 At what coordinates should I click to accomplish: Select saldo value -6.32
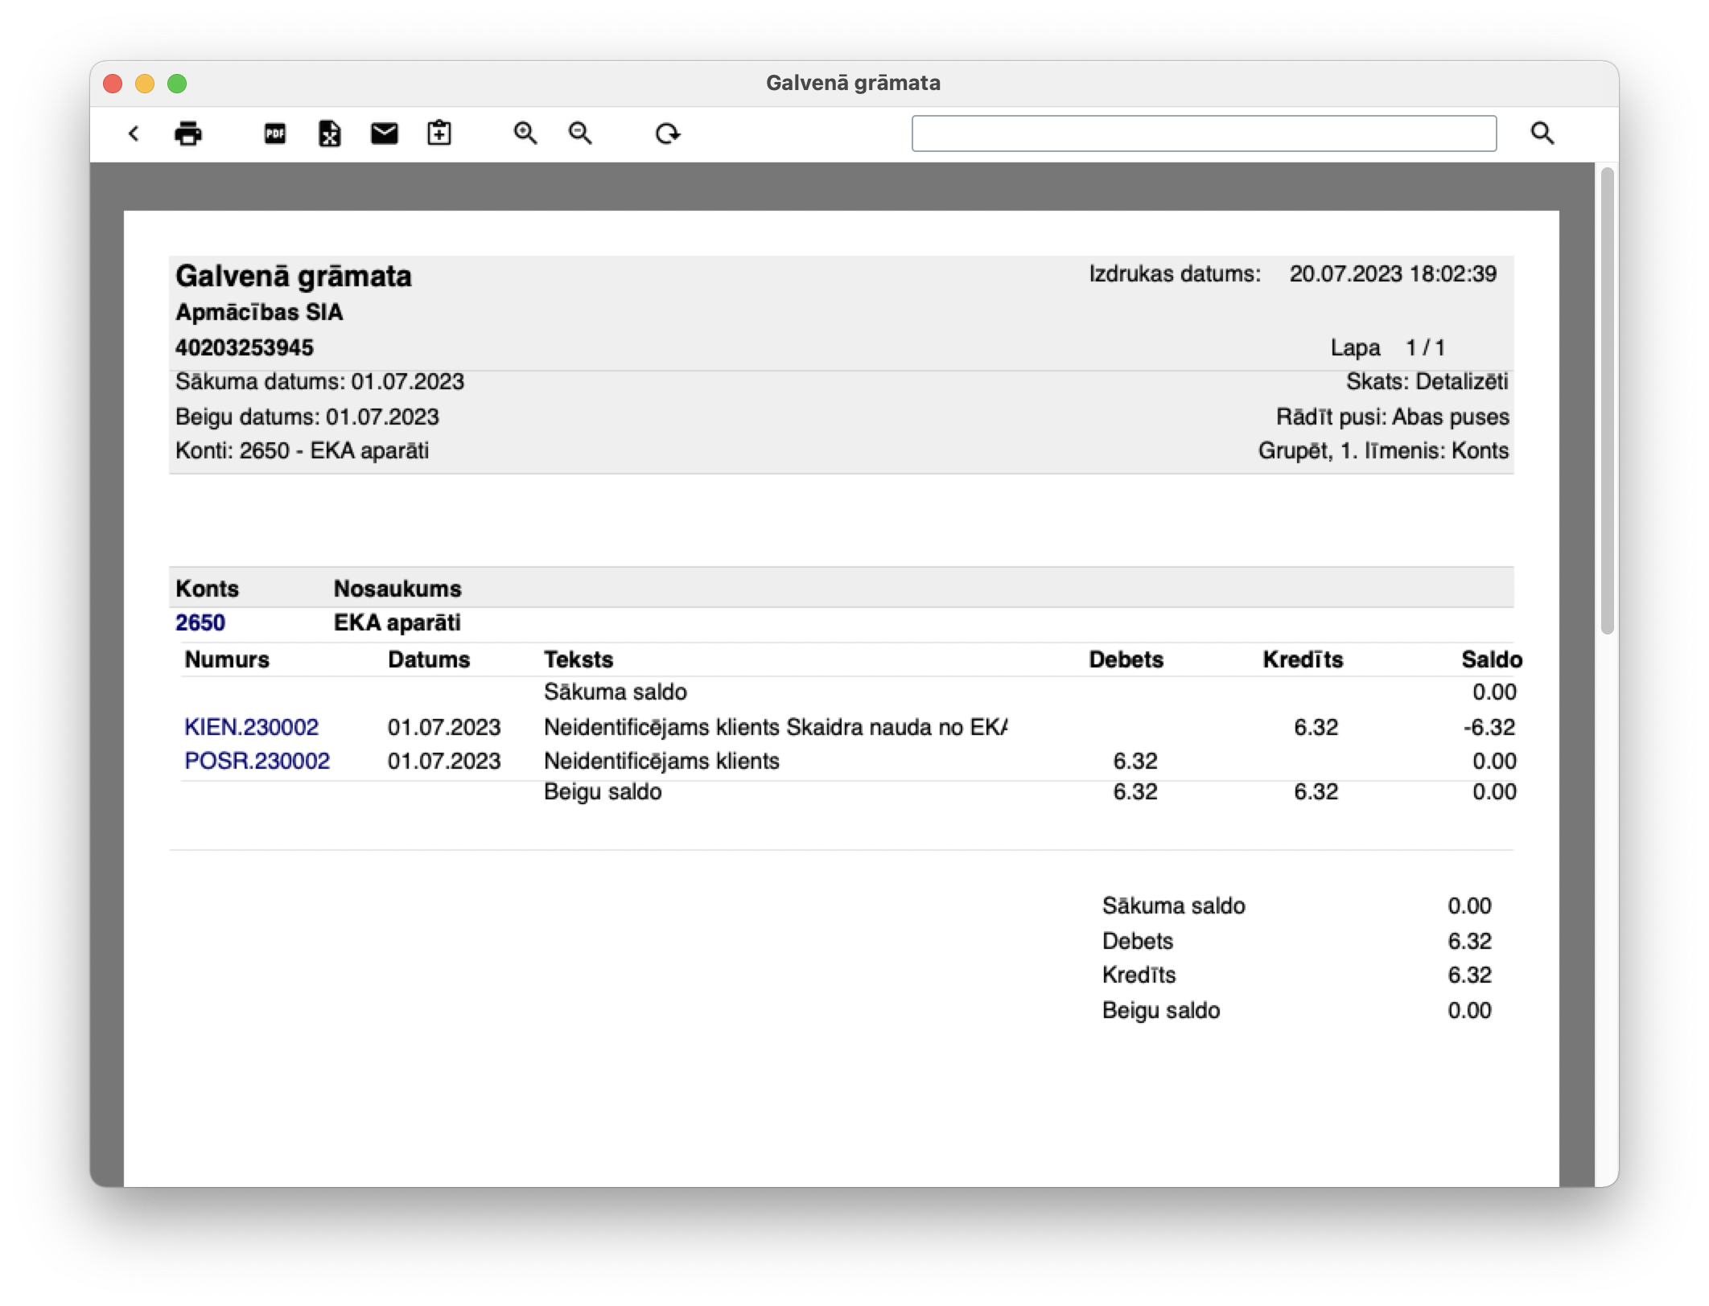pyautogui.click(x=1489, y=728)
